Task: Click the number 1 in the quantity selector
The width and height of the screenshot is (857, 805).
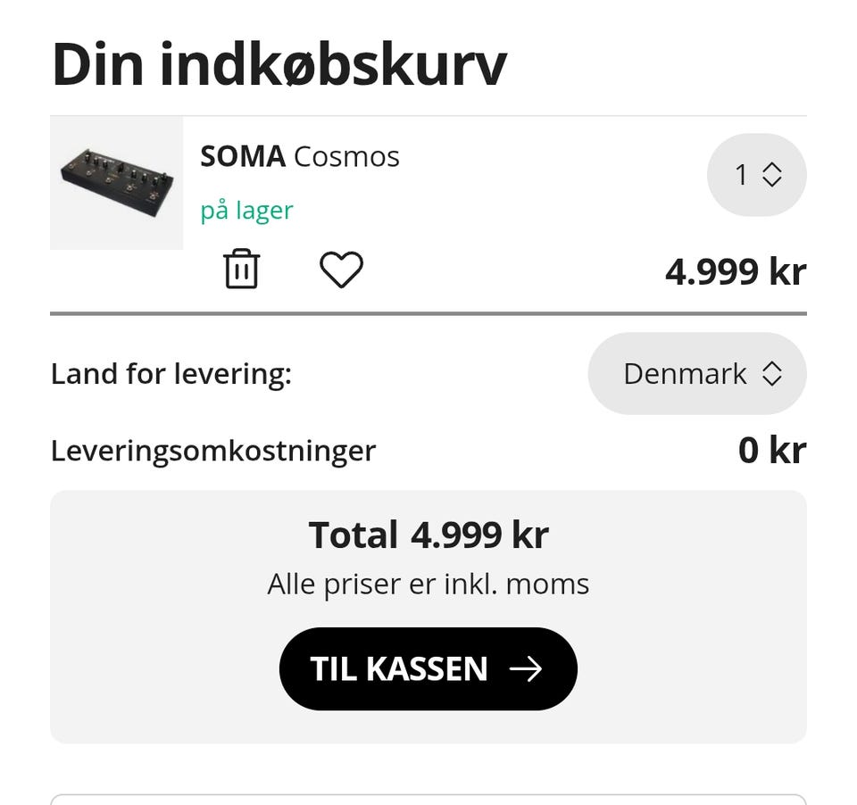Action: (741, 175)
